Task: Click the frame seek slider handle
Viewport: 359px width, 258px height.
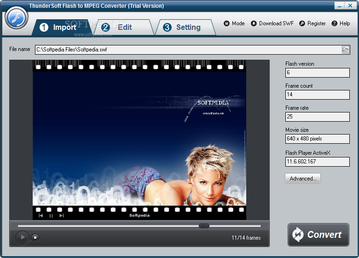Action: 204,226
